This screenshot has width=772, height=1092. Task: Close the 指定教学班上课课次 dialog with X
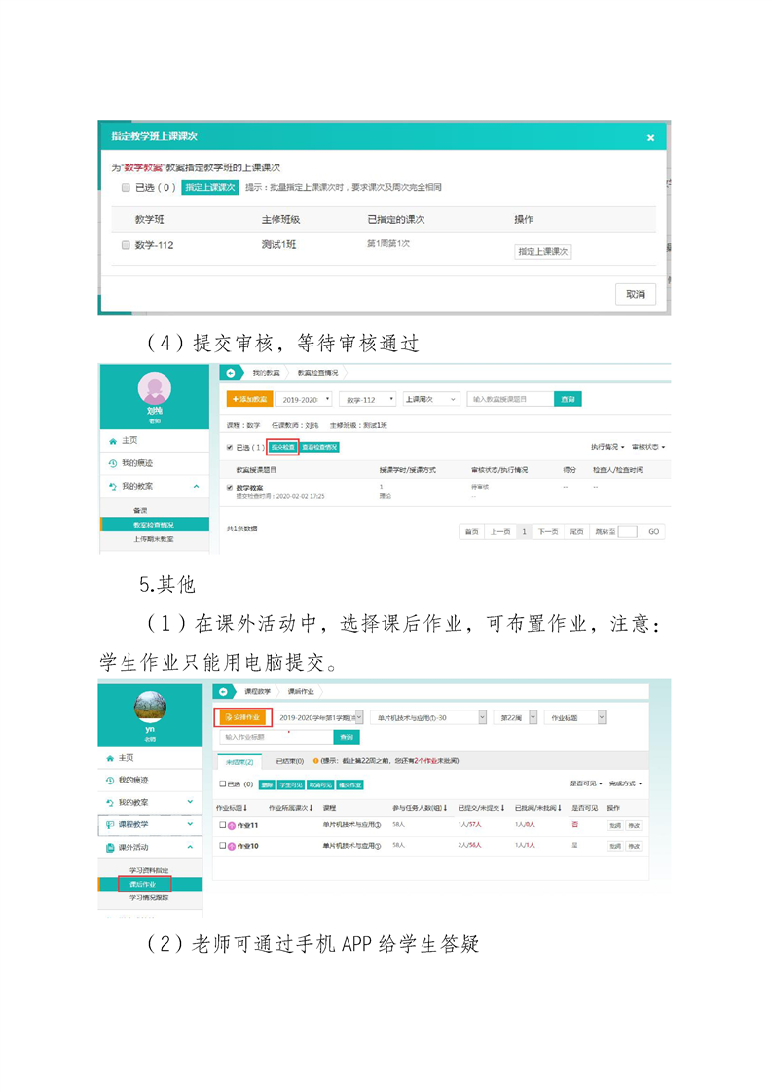click(x=650, y=138)
